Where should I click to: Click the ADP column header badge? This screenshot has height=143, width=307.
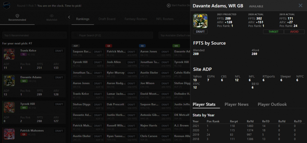pyautogui.click(x=75, y=46)
